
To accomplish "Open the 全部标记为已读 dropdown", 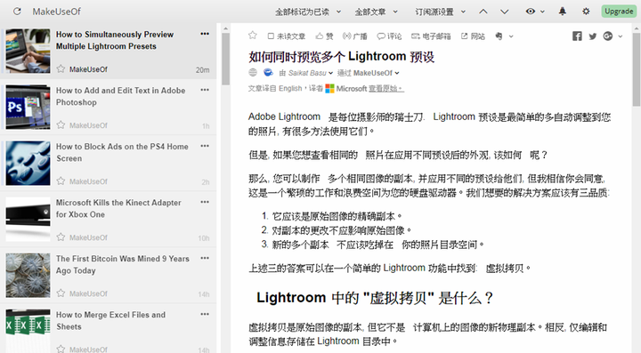I will (x=308, y=12).
